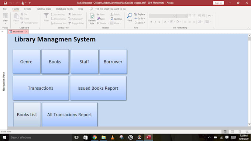Toggle Italic formatting
The width and height of the screenshot is (251, 141).
155,22
